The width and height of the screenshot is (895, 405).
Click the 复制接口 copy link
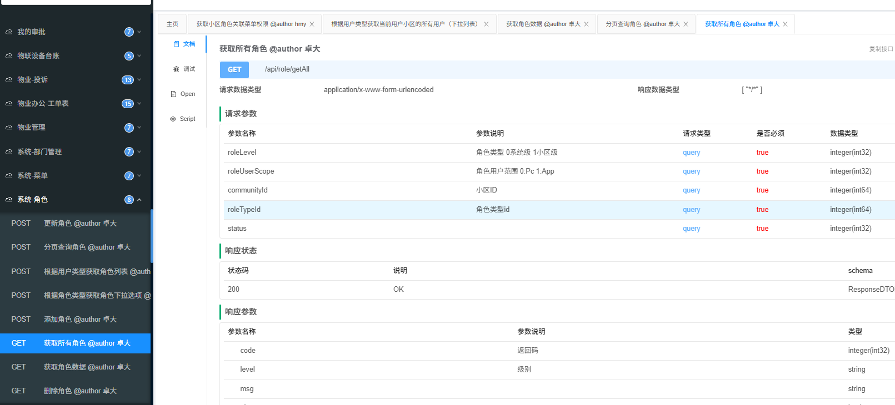tap(881, 49)
